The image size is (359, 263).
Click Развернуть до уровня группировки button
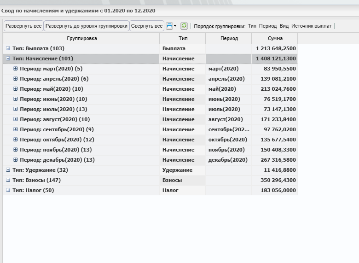87,26
